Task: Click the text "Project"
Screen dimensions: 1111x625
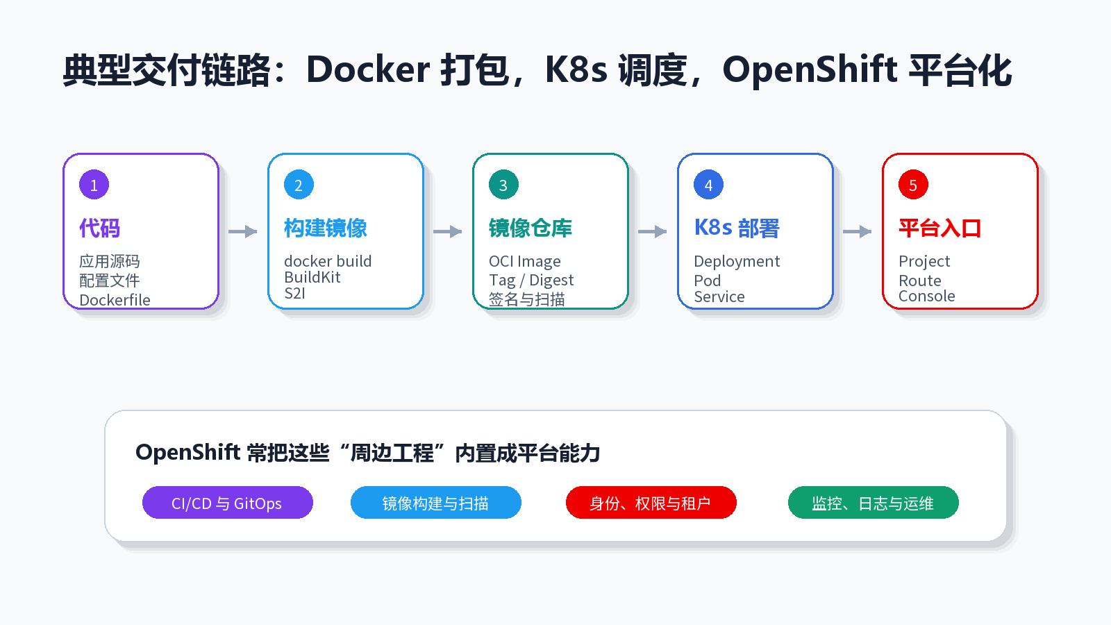Action: 924,261
